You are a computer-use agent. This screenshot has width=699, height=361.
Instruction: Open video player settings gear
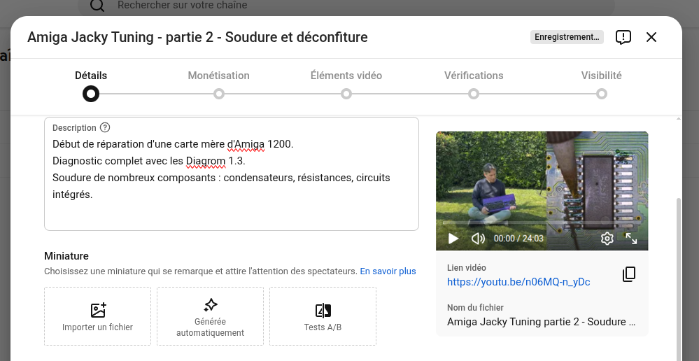click(607, 239)
